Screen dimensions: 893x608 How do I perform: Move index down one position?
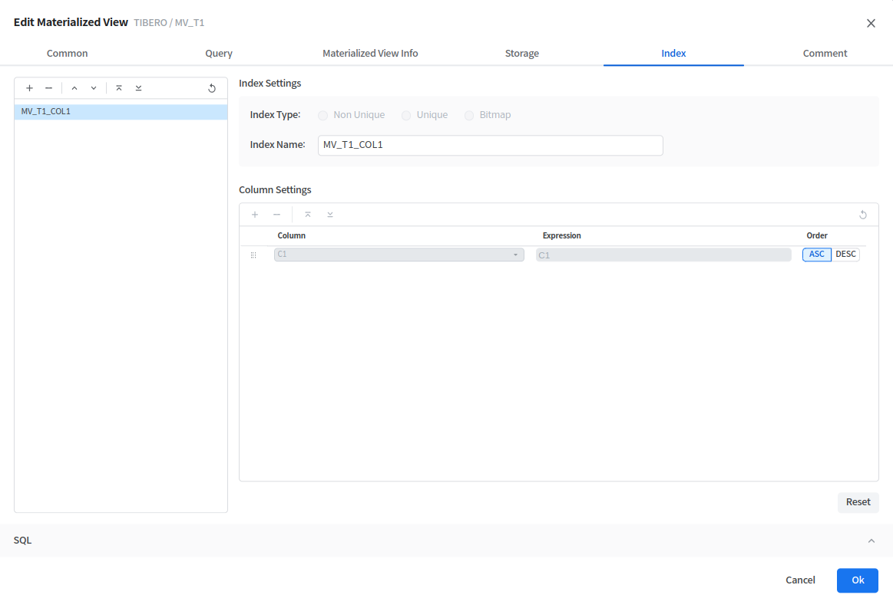94,88
